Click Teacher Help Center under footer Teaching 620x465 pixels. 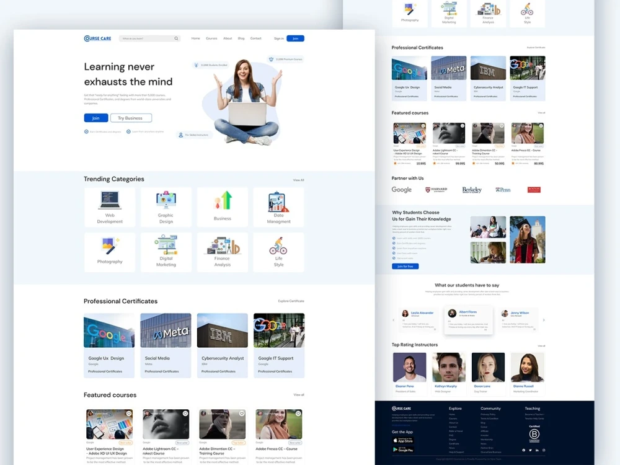[x=534, y=418]
